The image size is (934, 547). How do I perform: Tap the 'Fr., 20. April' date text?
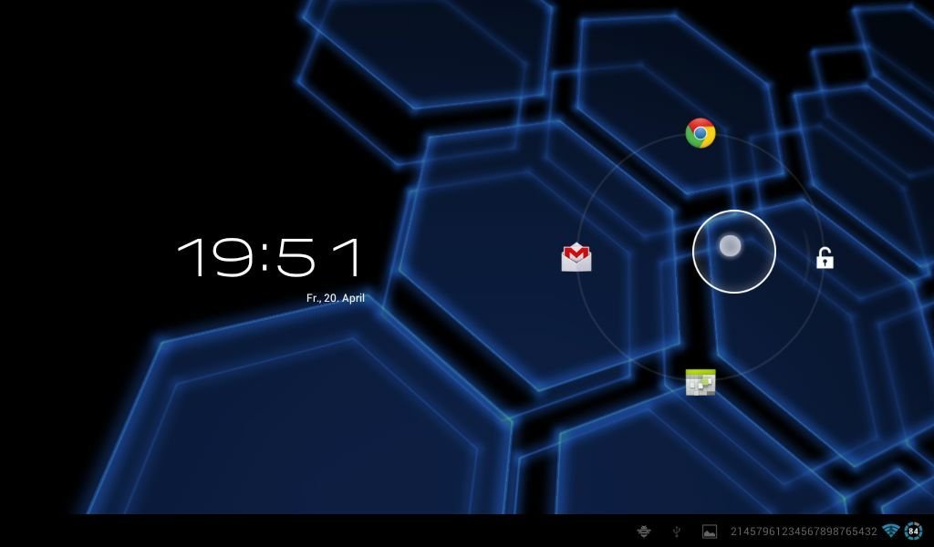point(336,298)
